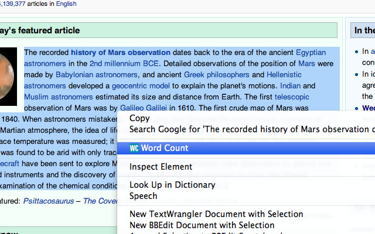Follow the Muslim astronomers link

53,97
